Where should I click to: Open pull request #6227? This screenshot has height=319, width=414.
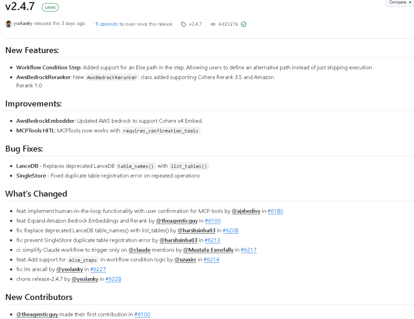[98, 269]
